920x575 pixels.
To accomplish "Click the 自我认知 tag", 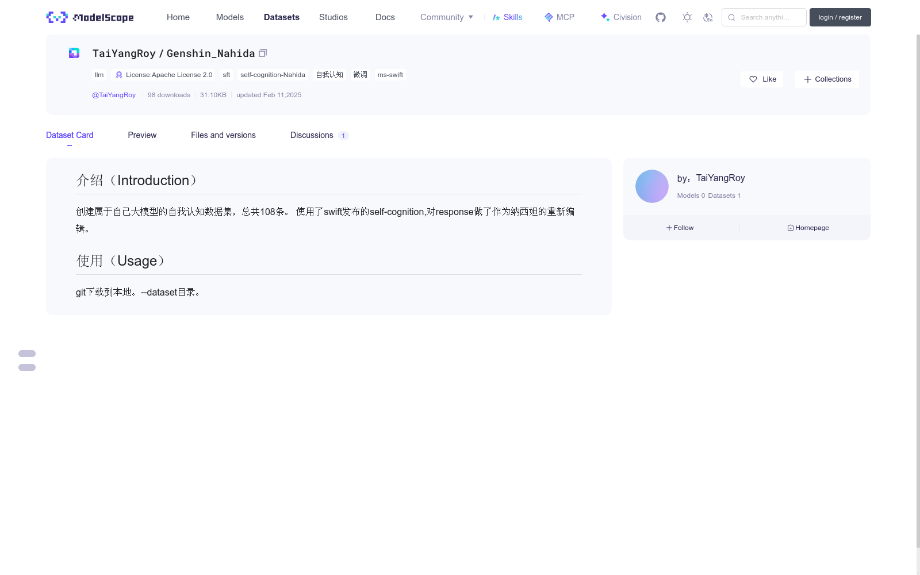I will point(329,75).
